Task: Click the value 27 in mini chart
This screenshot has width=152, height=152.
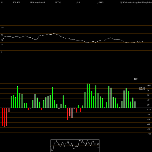Action: point(98,144)
